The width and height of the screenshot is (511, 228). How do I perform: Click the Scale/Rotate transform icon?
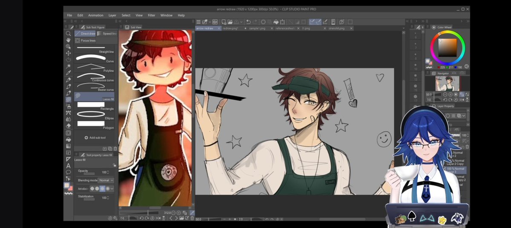[282, 22]
